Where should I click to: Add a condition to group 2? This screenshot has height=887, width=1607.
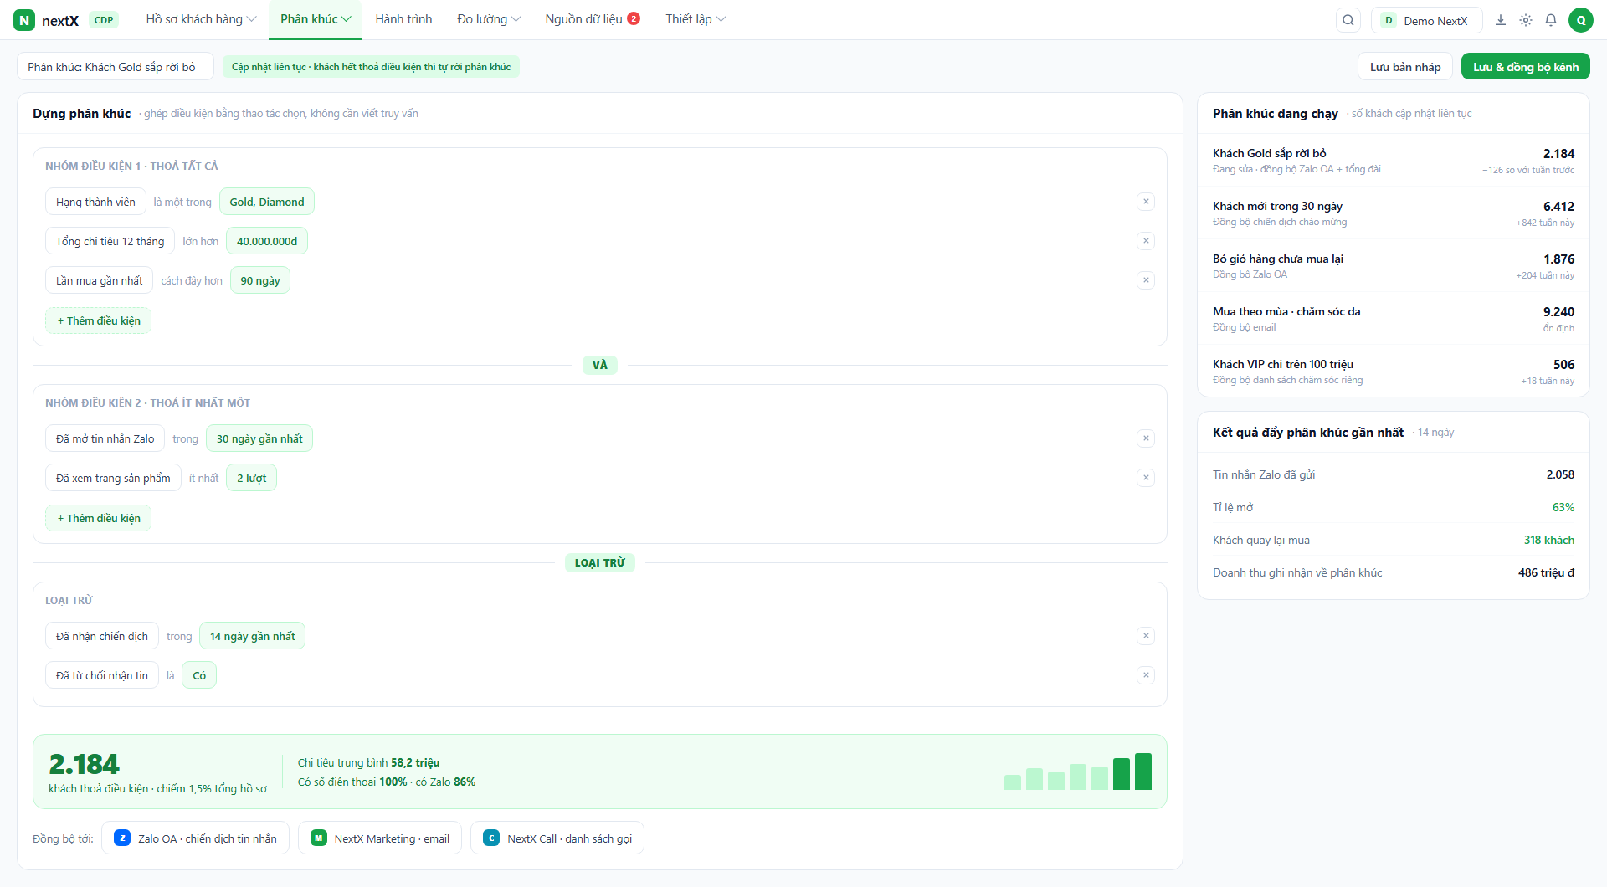pos(99,518)
